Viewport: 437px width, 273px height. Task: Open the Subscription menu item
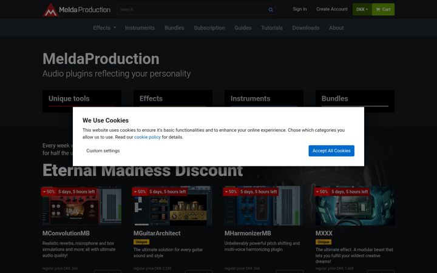pyautogui.click(x=209, y=28)
